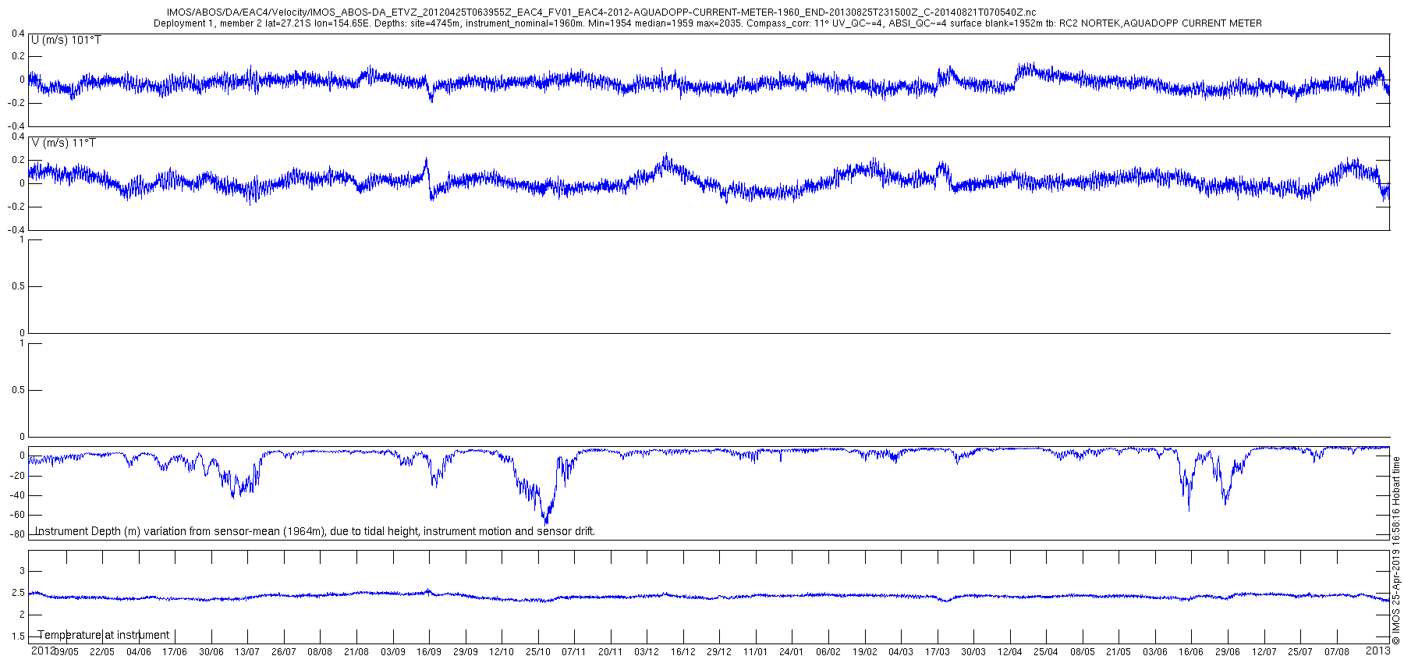Click the '08/08' date tick label
This screenshot has height=663, width=1404.
320,652
